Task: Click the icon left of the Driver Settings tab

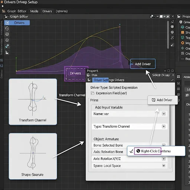Action: tap(89, 80)
